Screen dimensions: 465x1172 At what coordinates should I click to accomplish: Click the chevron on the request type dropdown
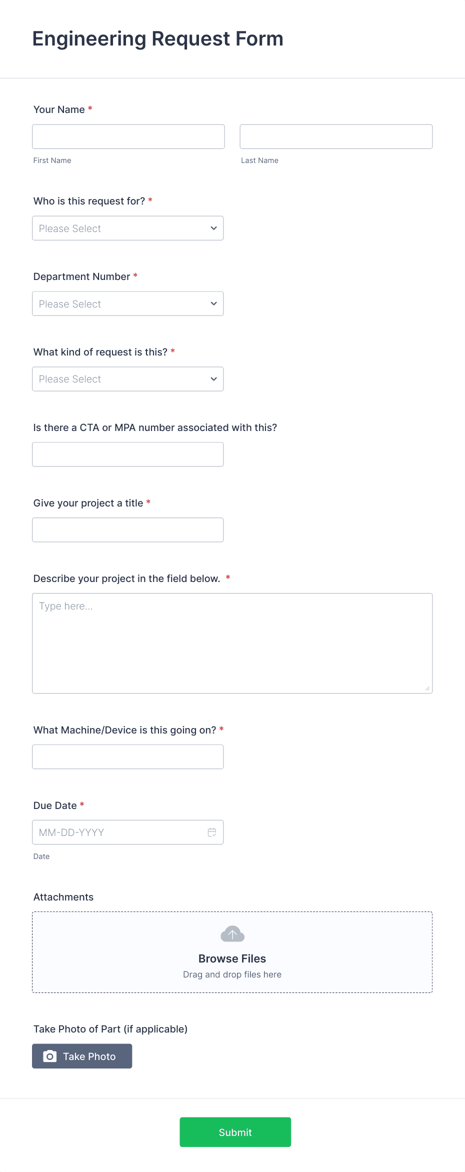click(x=212, y=378)
